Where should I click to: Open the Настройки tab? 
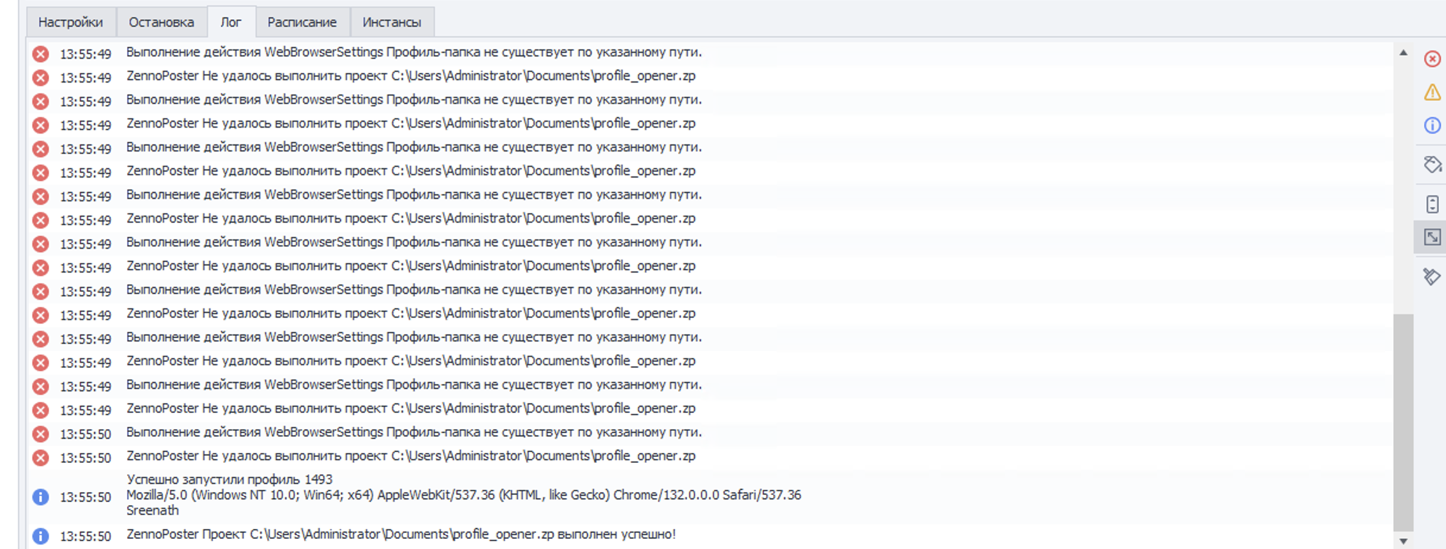71,22
